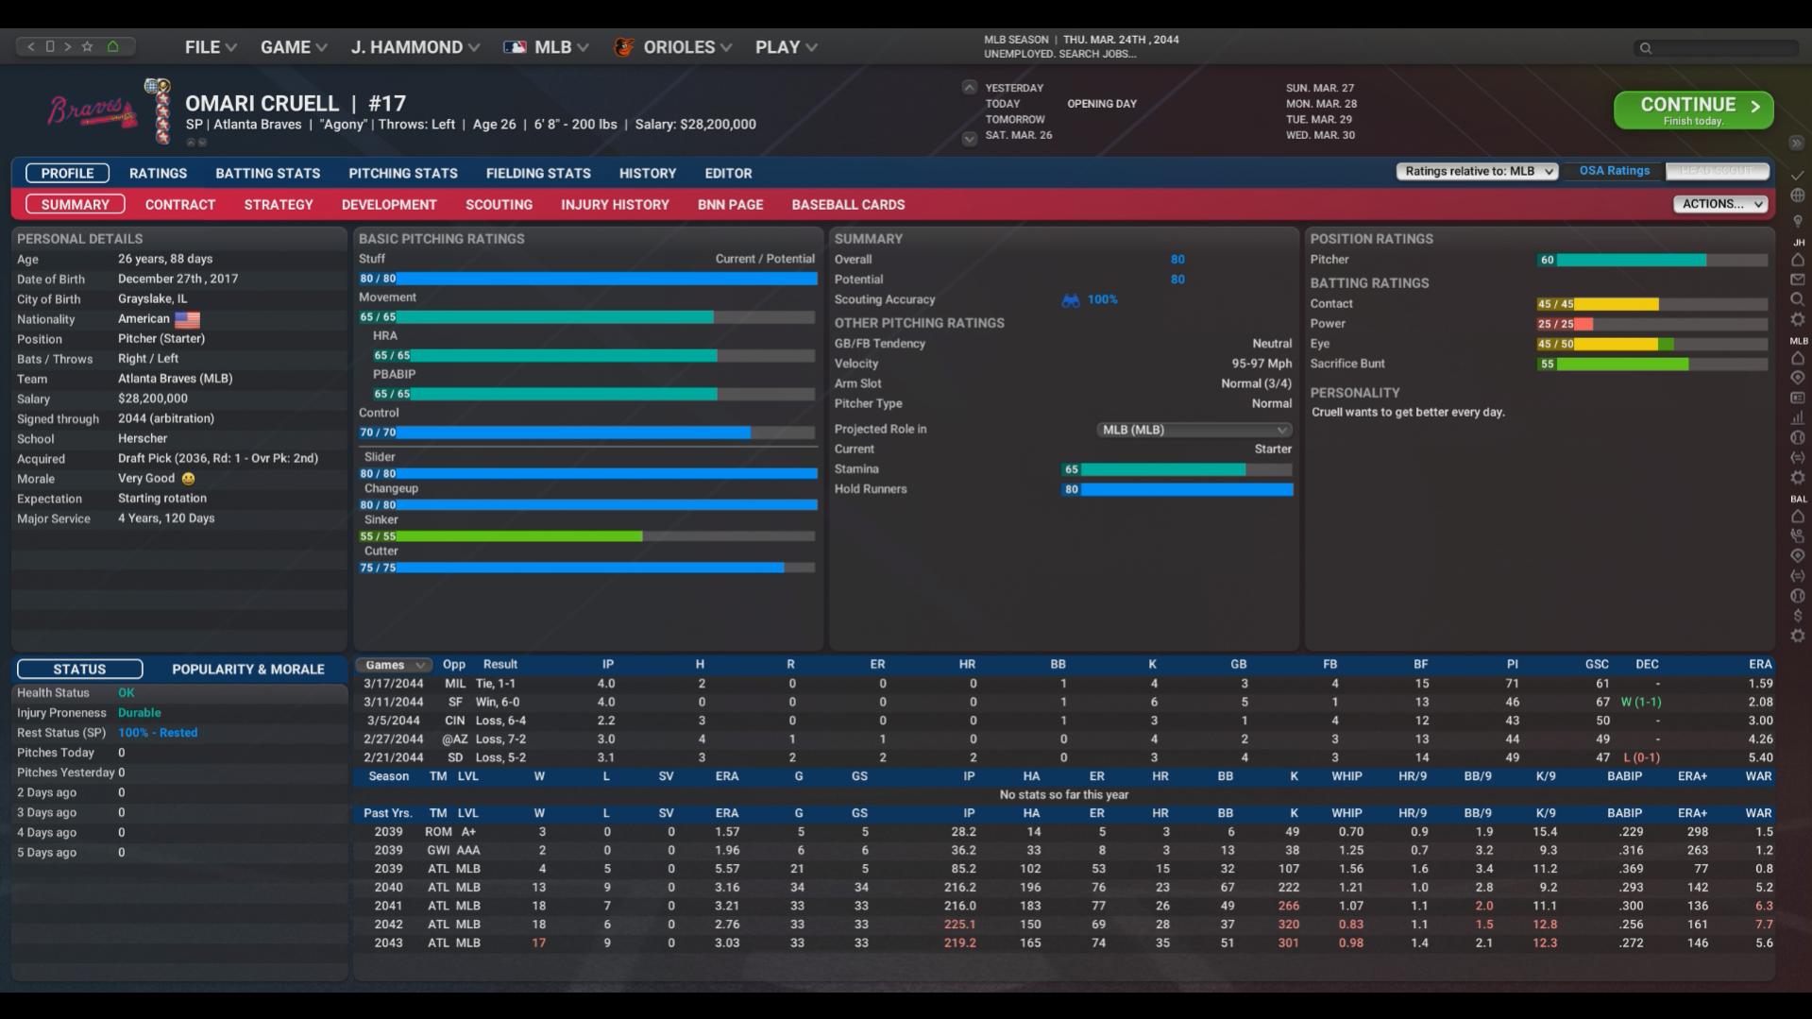Switch ratings view to Head Scout

pyautogui.click(x=1717, y=171)
